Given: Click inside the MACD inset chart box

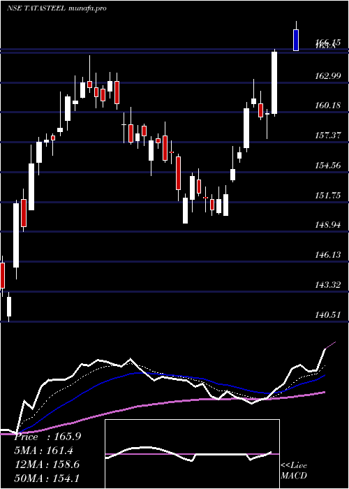Looking at the screenshot, I should [192, 454].
